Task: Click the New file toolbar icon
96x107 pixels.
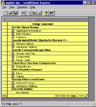Action: pyautogui.click(x=5, y=13)
